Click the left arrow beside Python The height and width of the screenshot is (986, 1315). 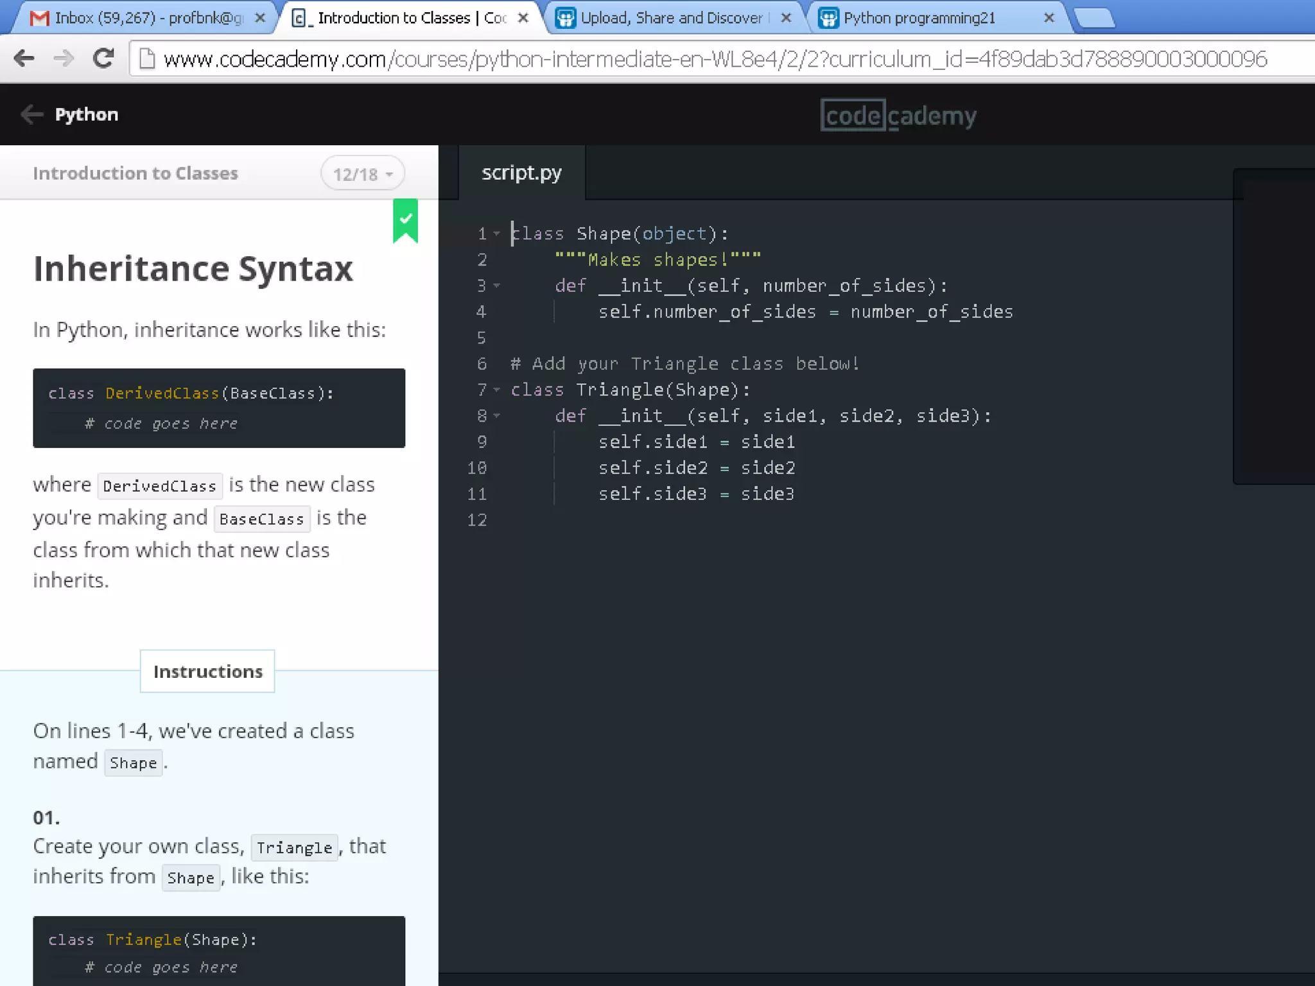pyautogui.click(x=31, y=114)
